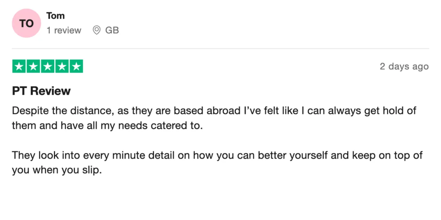Click the horizontal divider under reviewer info

pyautogui.click(x=220, y=48)
